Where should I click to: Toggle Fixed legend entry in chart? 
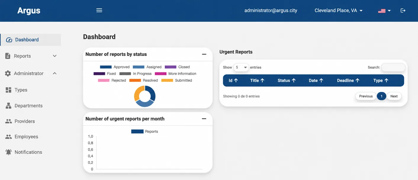(105, 74)
